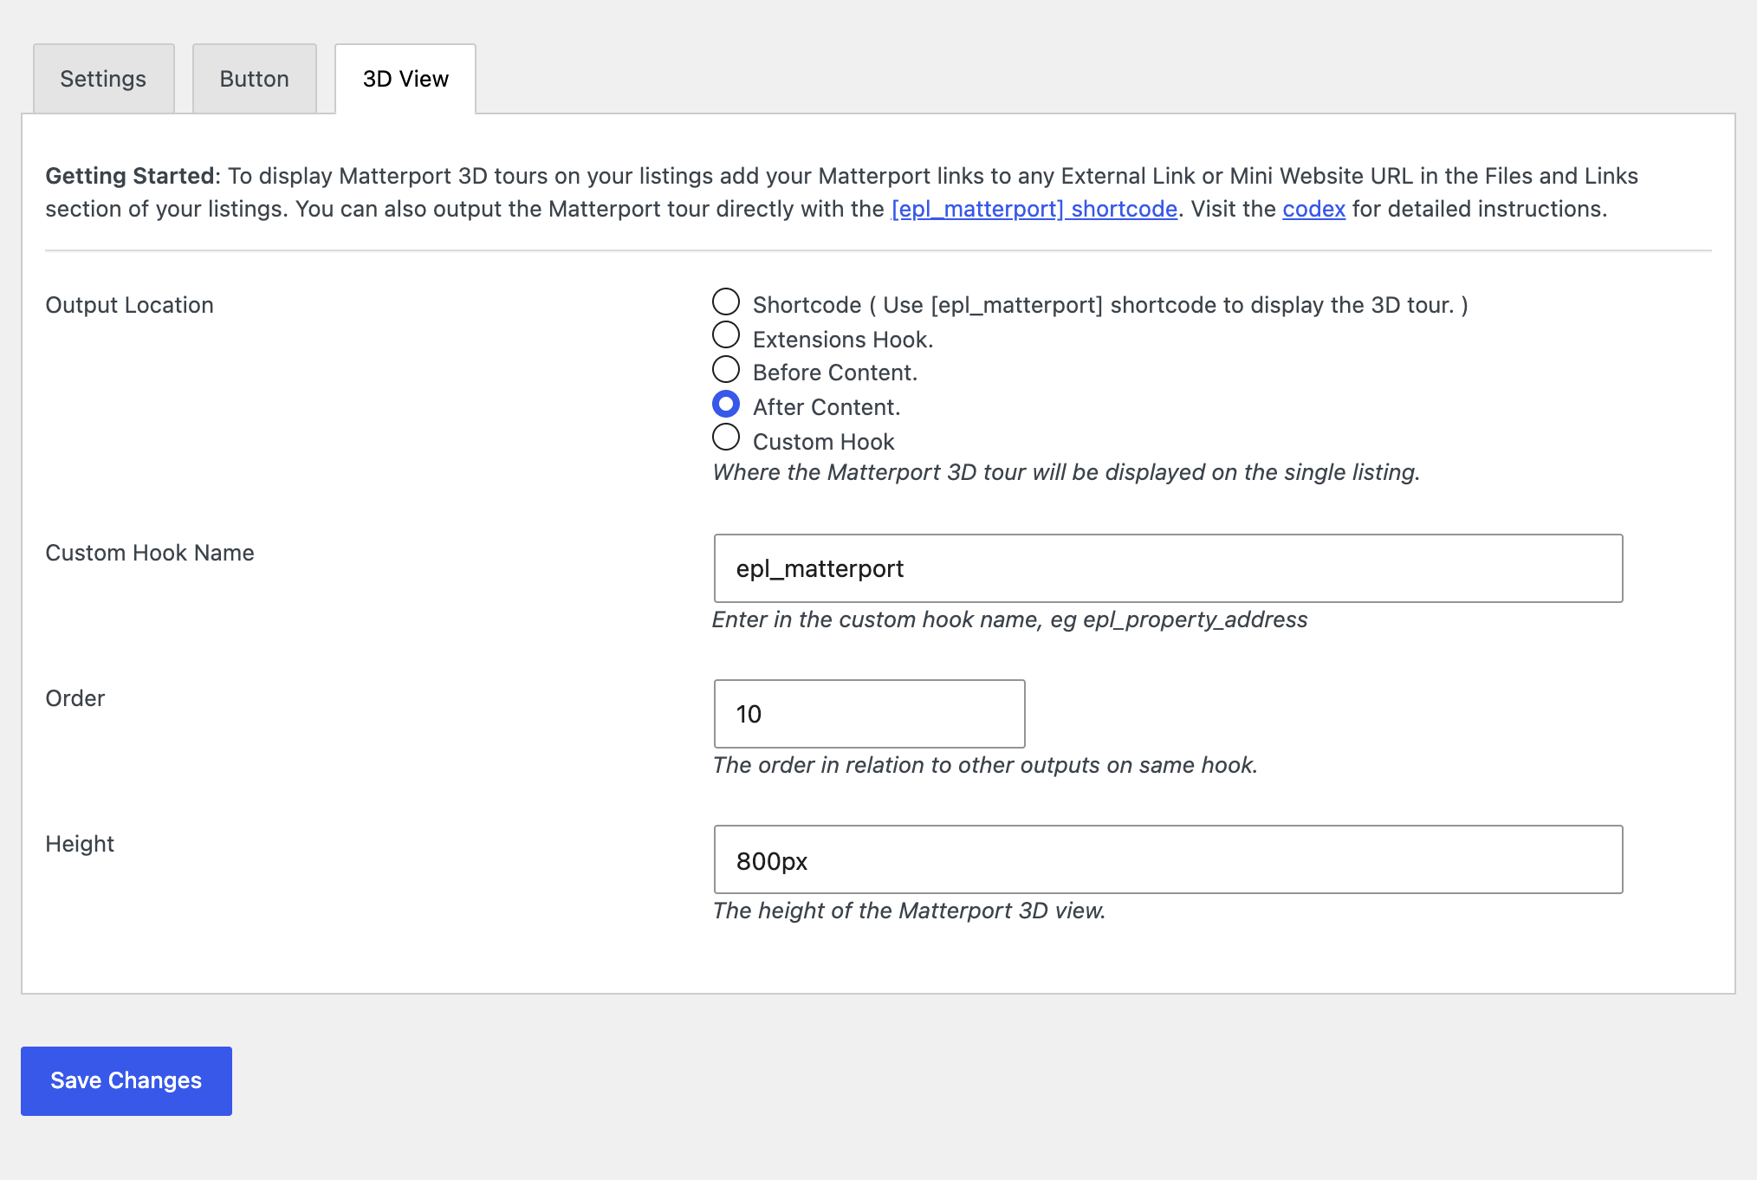Pick the Before Content radio option
Screen dimensions: 1757x1180
point(726,369)
